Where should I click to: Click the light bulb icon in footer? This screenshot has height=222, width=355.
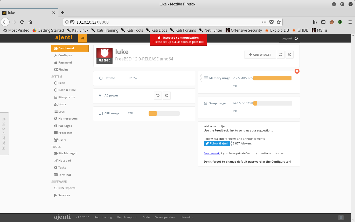coord(341,217)
